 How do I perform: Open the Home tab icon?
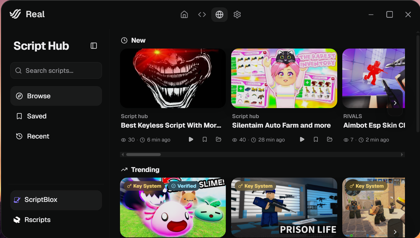[184, 15]
